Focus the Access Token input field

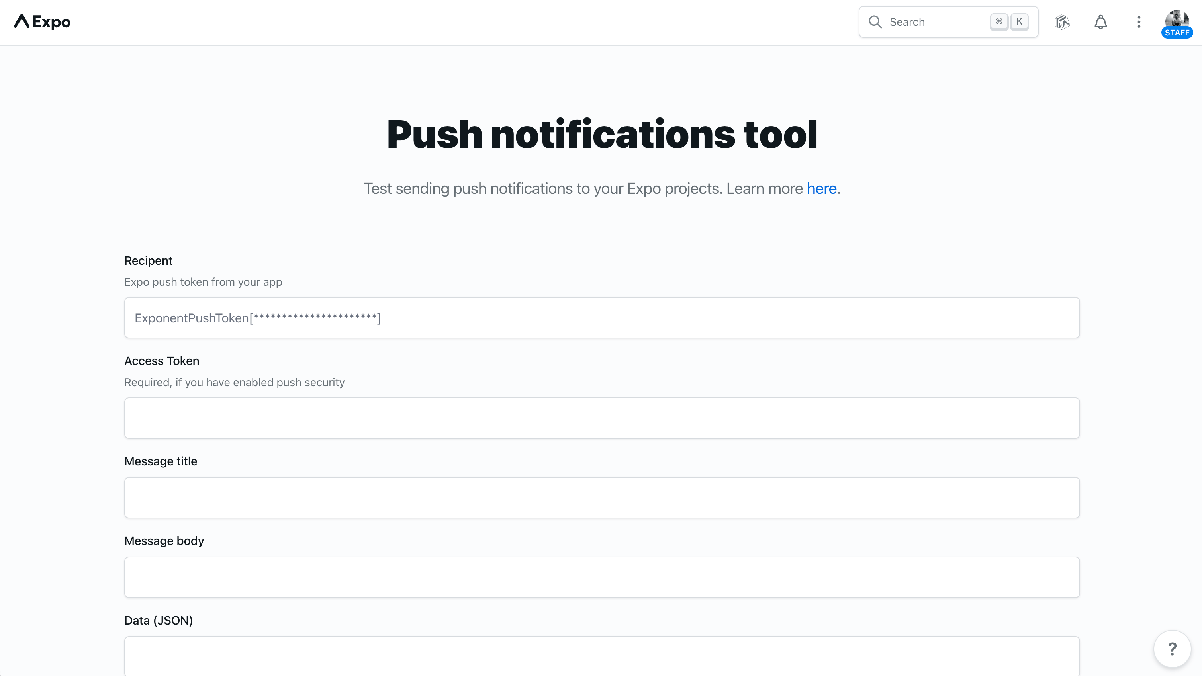tap(602, 418)
